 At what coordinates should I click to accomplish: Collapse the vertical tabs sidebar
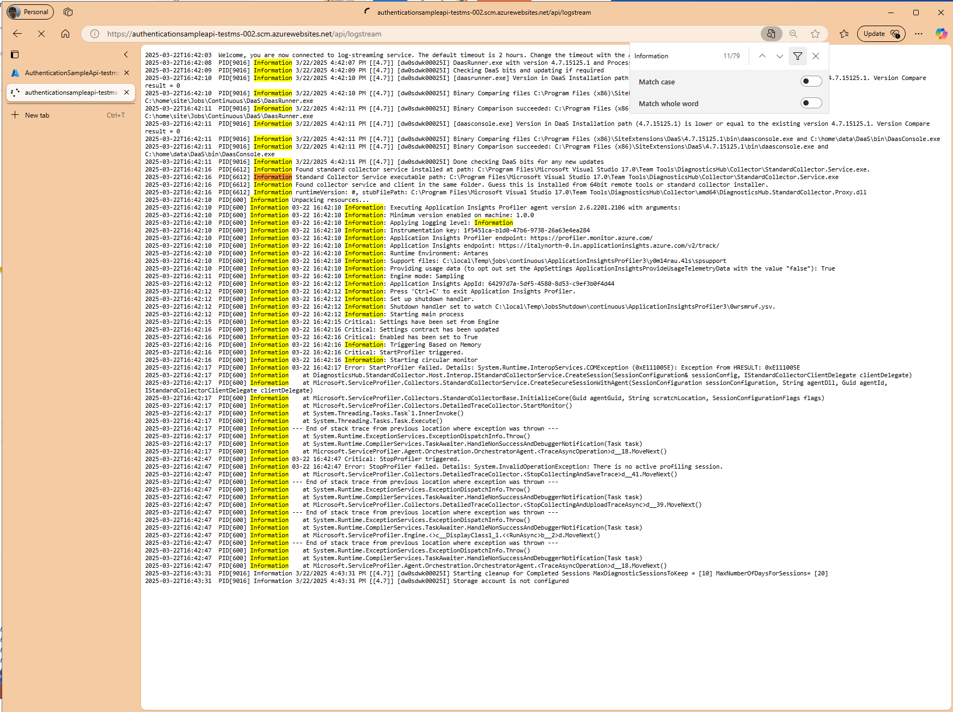pyautogui.click(x=126, y=54)
